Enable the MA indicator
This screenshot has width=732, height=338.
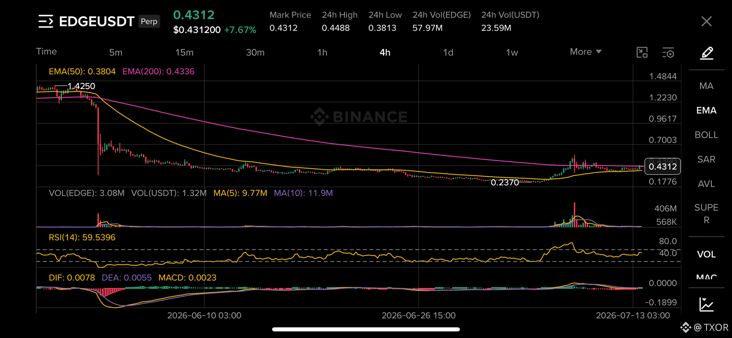[706, 86]
